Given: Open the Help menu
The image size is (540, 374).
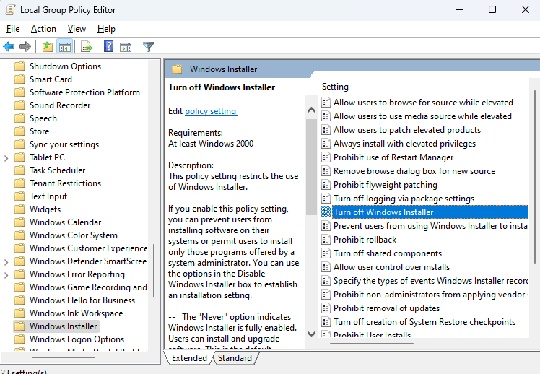Looking at the screenshot, I should click(x=106, y=29).
